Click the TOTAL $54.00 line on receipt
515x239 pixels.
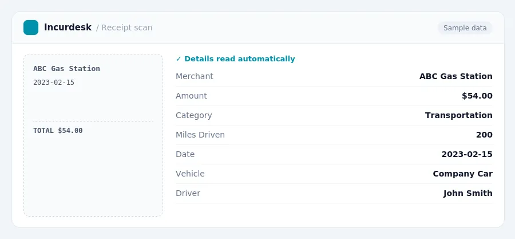(58, 131)
